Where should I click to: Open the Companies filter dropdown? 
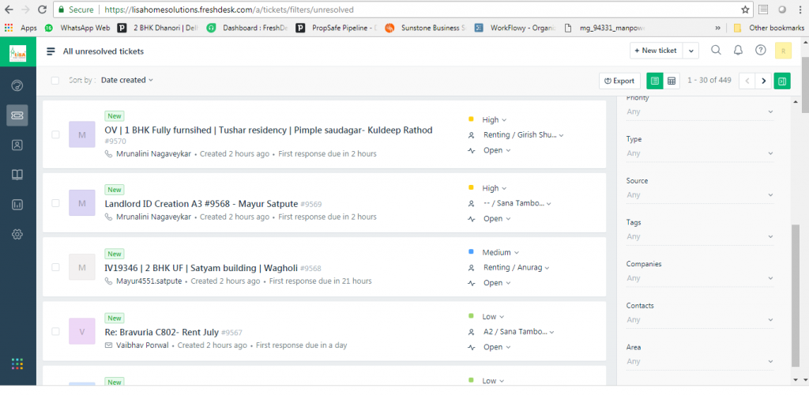tap(700, 278)
